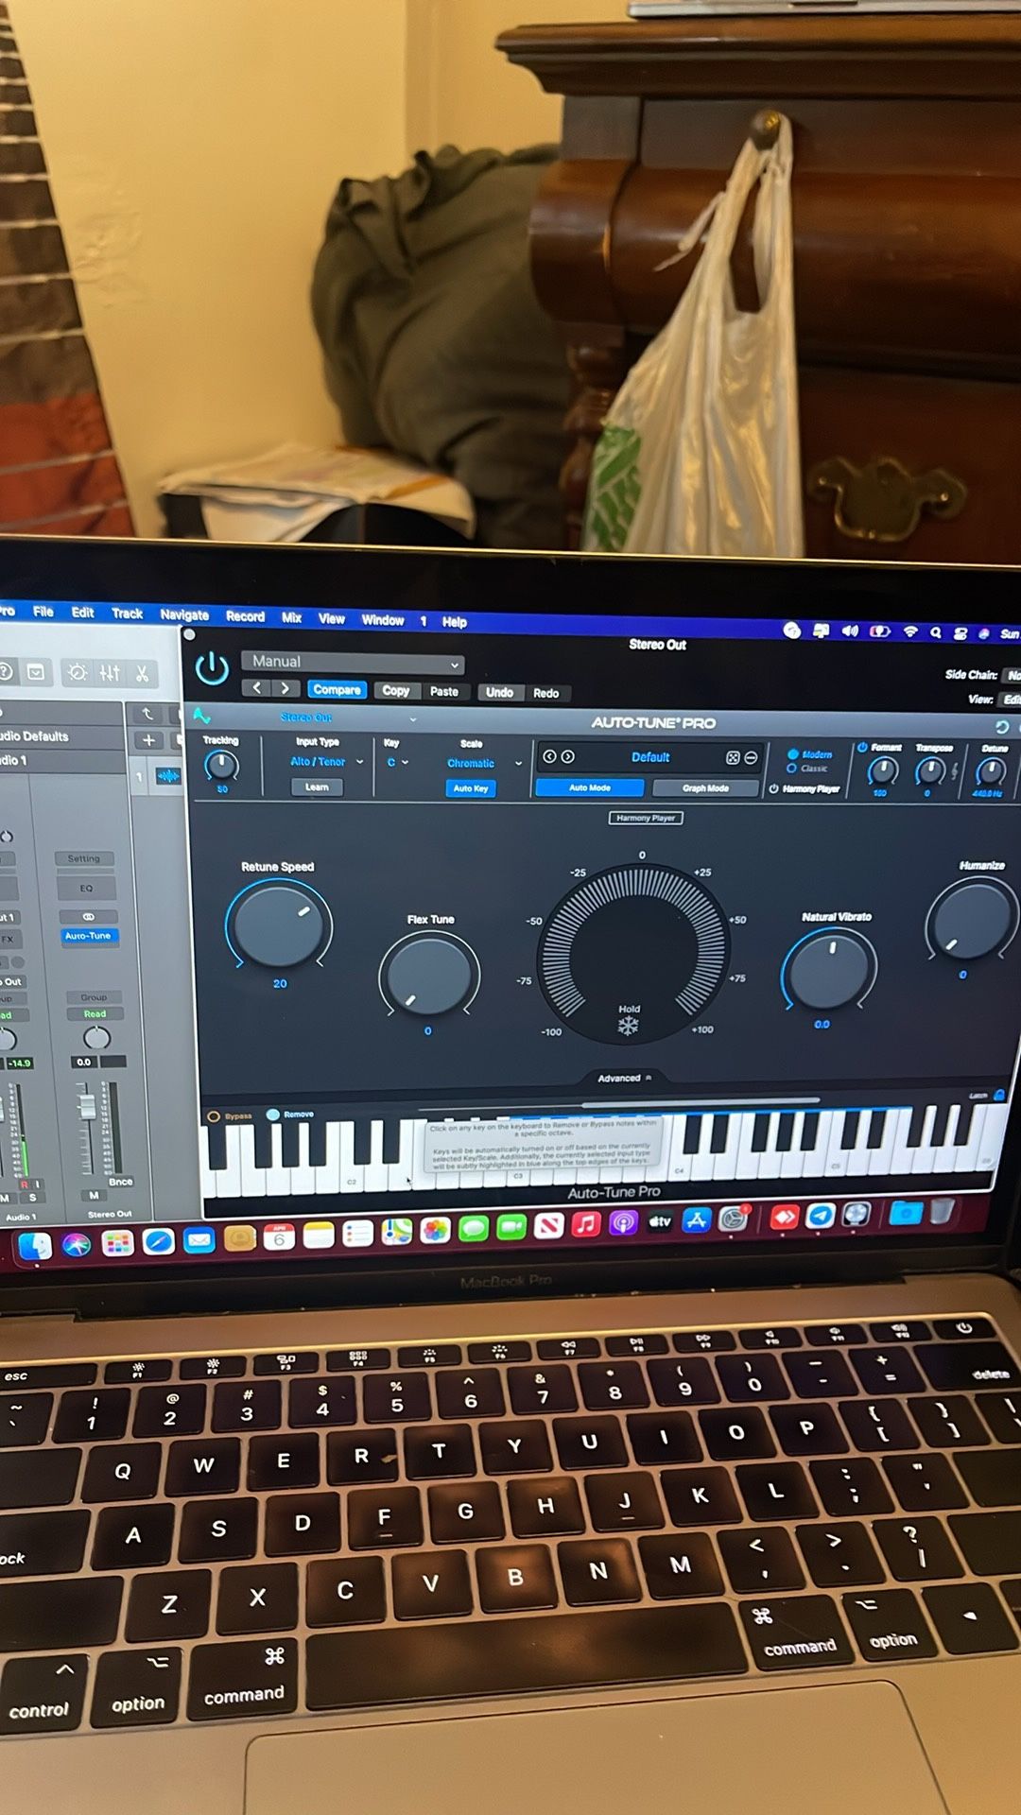Click the Detune knob
The image size is (1021, 1815).
click(x=991, y=771)
